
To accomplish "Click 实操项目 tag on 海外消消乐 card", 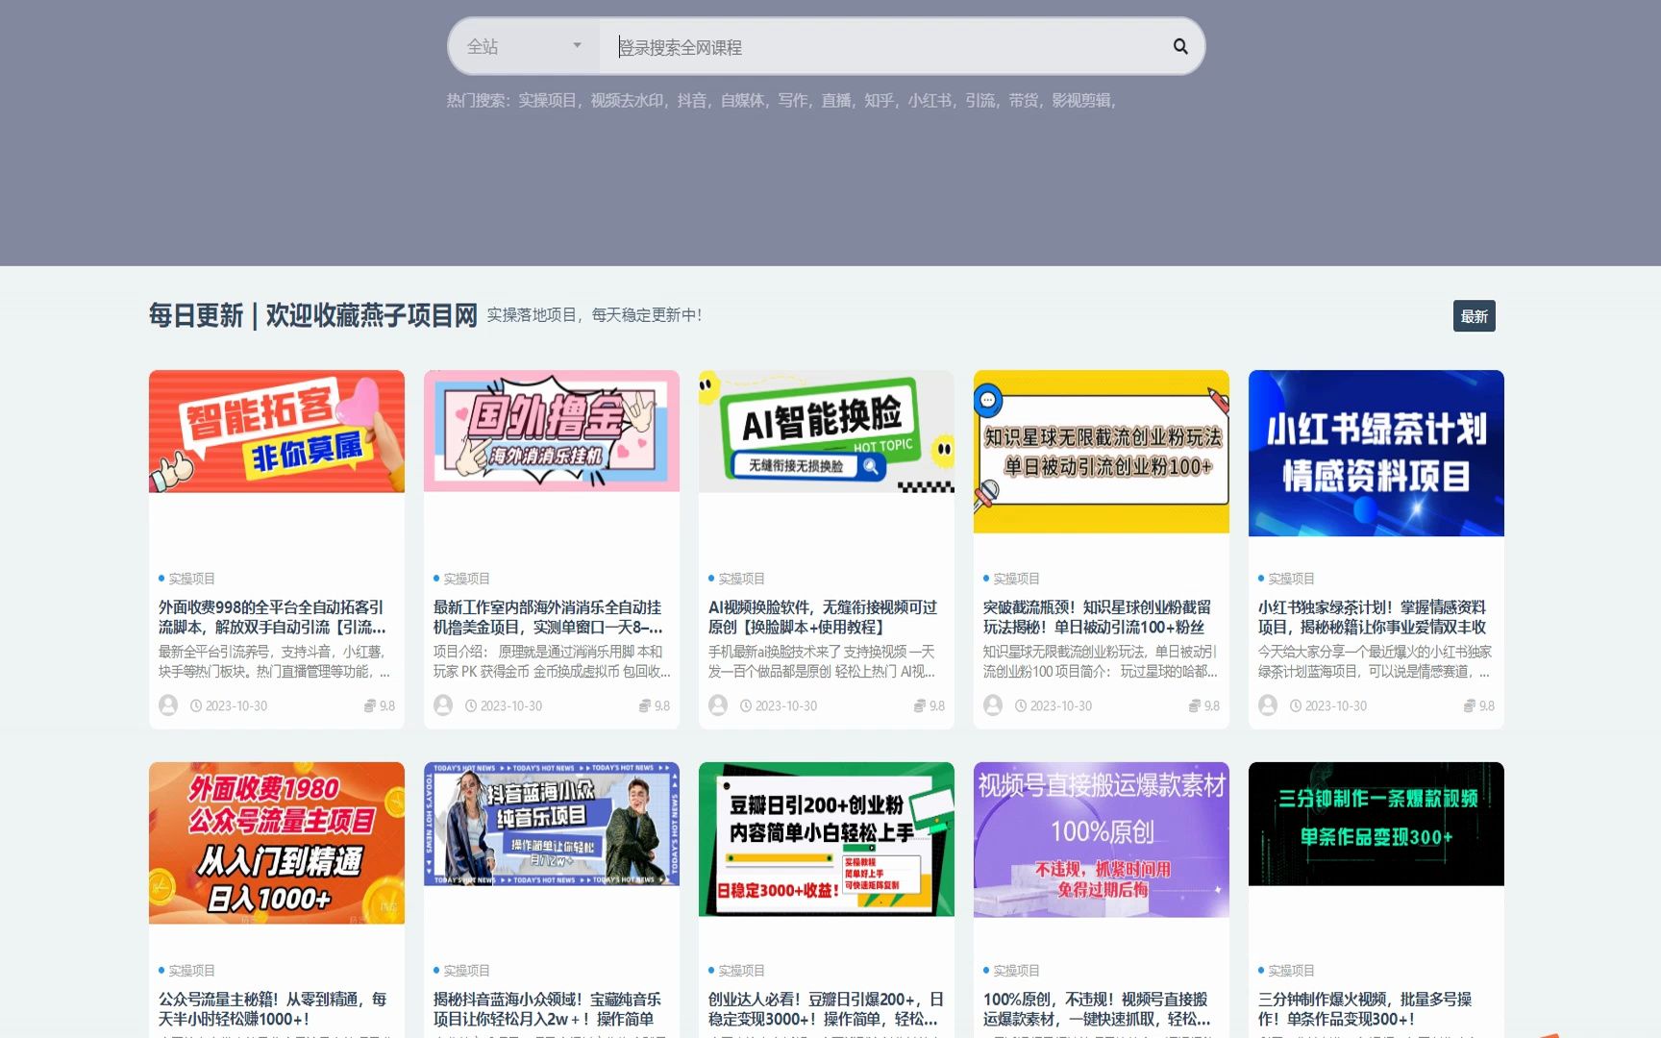I will point(466,579).
